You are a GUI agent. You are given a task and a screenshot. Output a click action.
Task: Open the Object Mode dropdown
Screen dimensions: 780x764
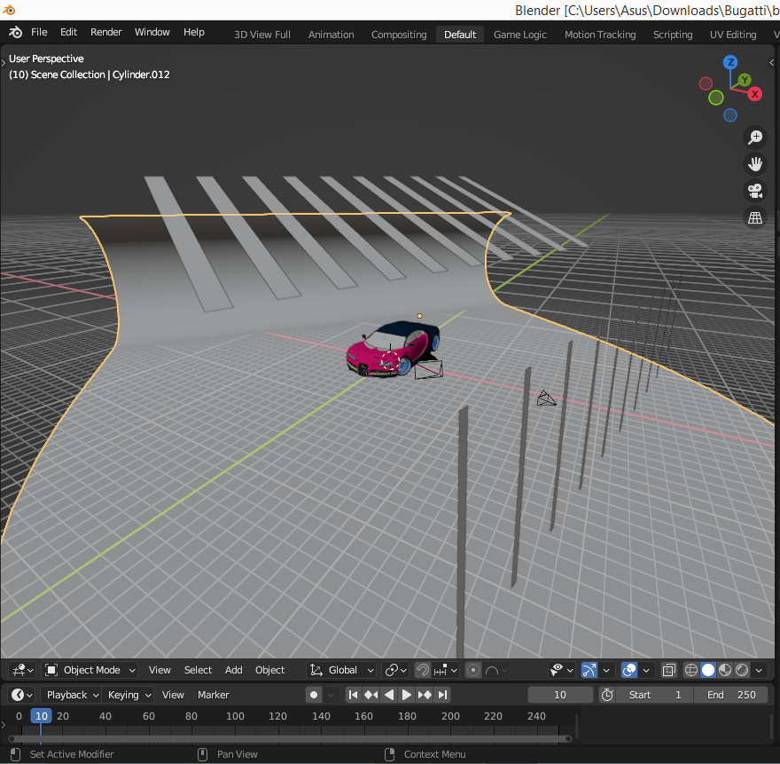(90, 670)
